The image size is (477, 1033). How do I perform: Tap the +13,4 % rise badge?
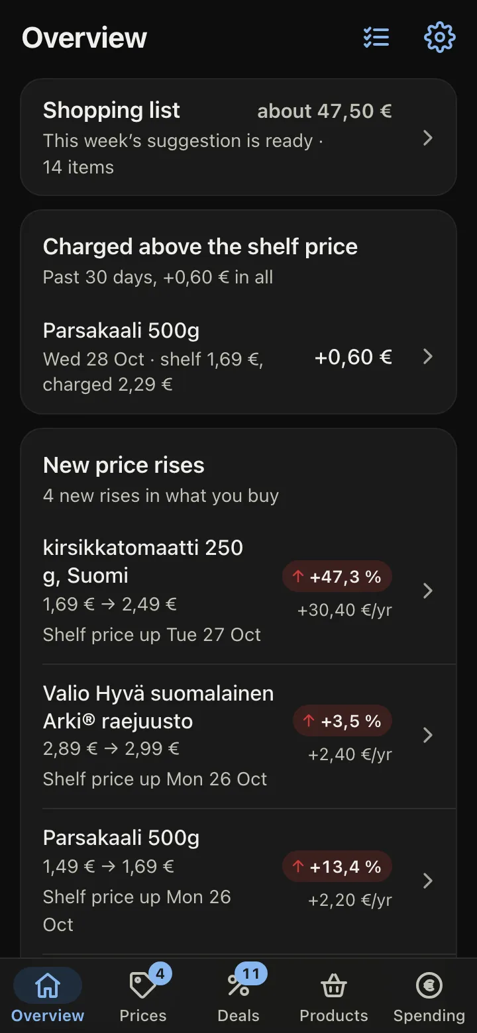(x=337, y=867)
